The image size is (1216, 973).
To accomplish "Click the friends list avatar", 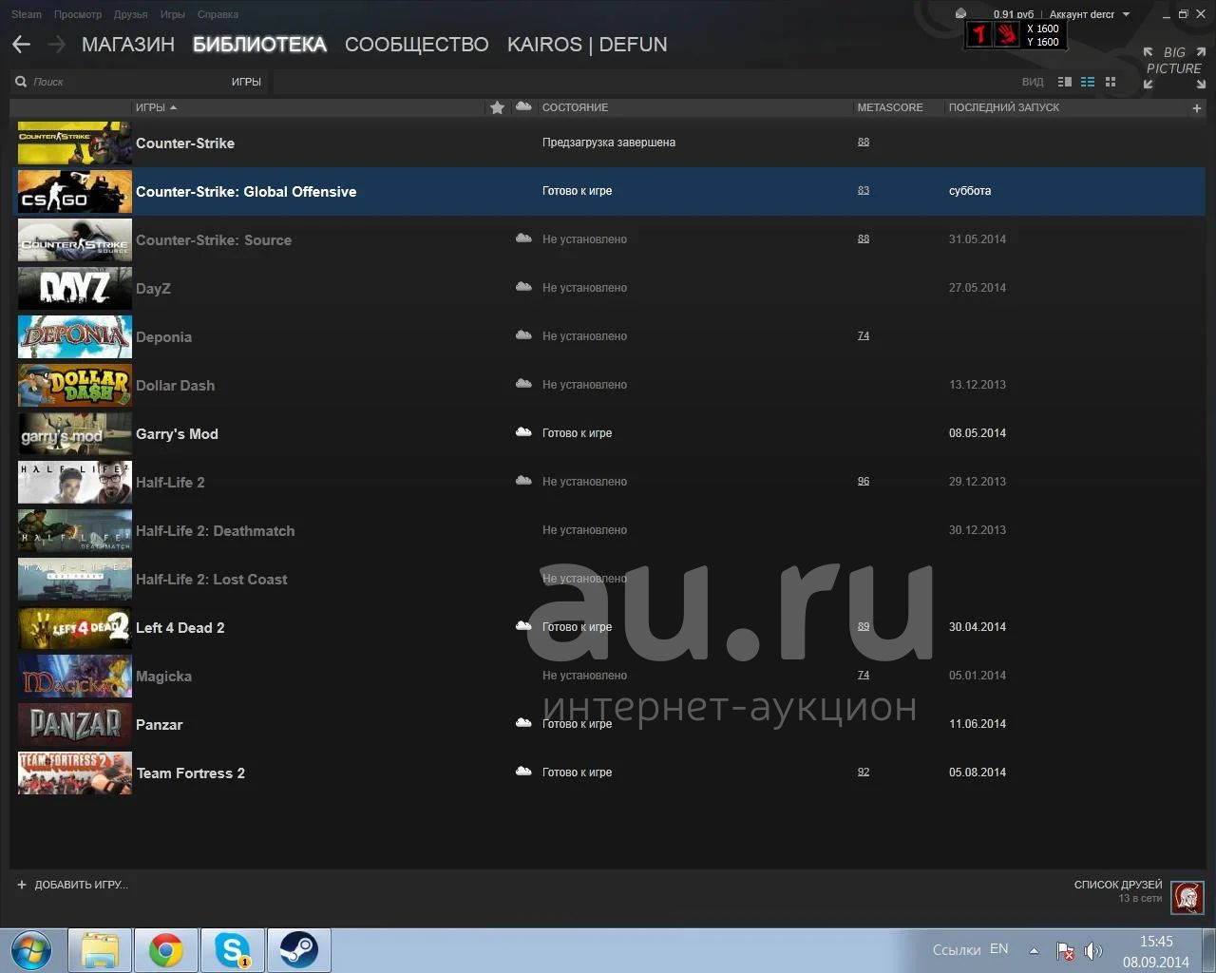I will [1187, 896].
